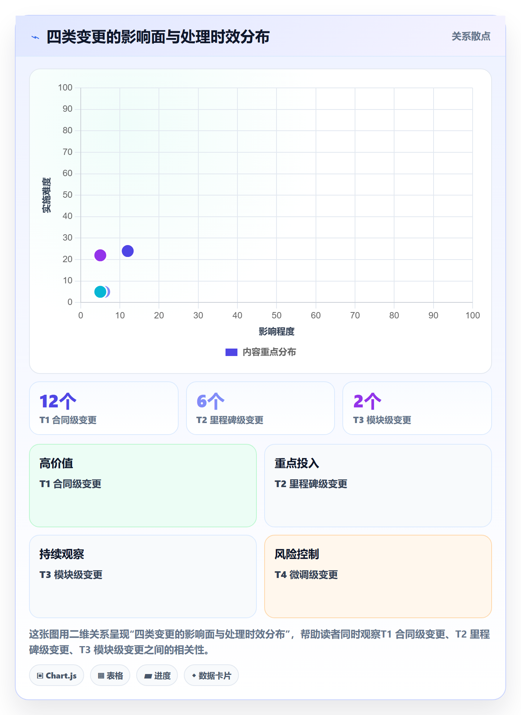Open the 重点投入 quadrant card

tap(378, 486)
